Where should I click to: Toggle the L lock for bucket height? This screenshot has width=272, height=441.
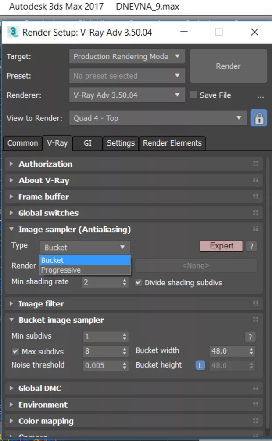click(200, 365)
